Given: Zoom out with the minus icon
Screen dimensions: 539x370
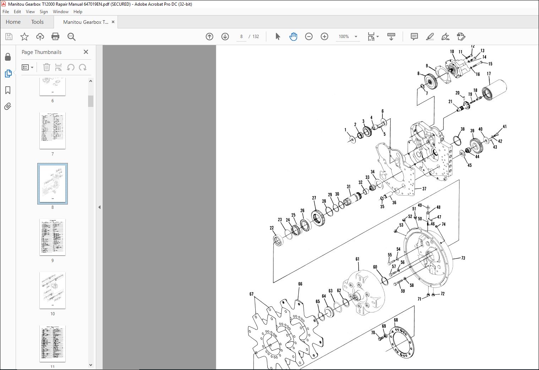Looking at the screenshot, I should [x=309, y=37].
